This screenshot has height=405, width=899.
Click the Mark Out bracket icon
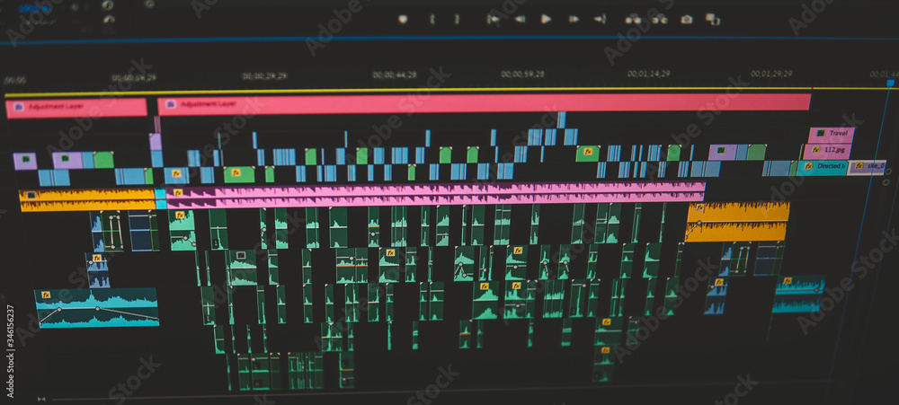coord(457,19)
